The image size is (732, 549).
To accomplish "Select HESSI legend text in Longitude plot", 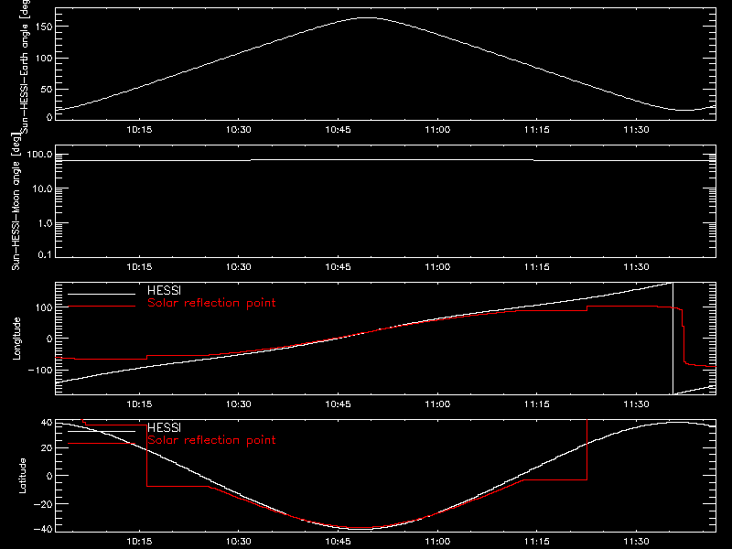I will [164, 290].
